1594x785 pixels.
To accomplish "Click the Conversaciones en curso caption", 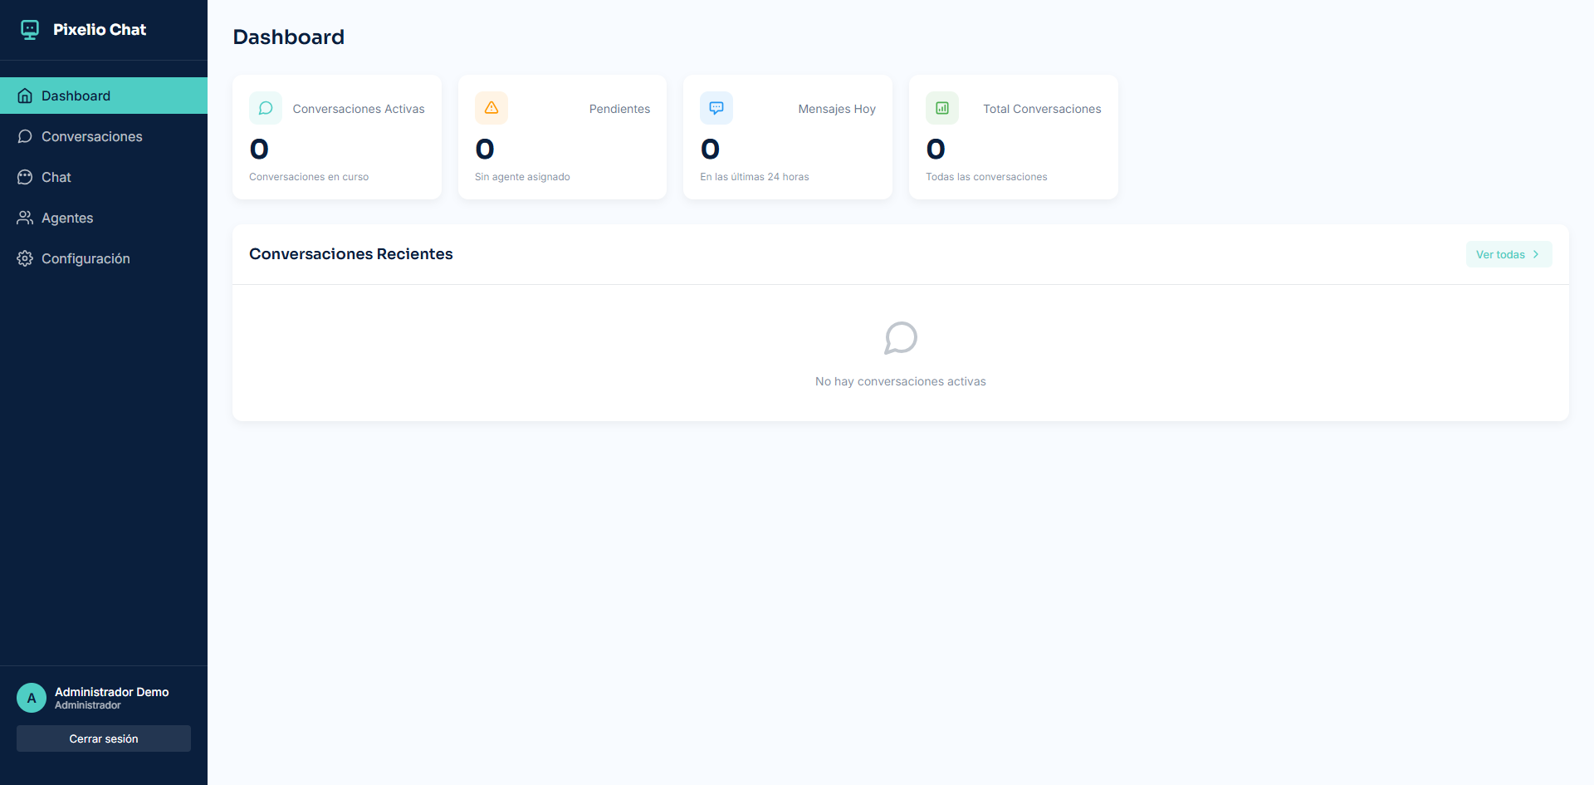I will tap(309, 177).
